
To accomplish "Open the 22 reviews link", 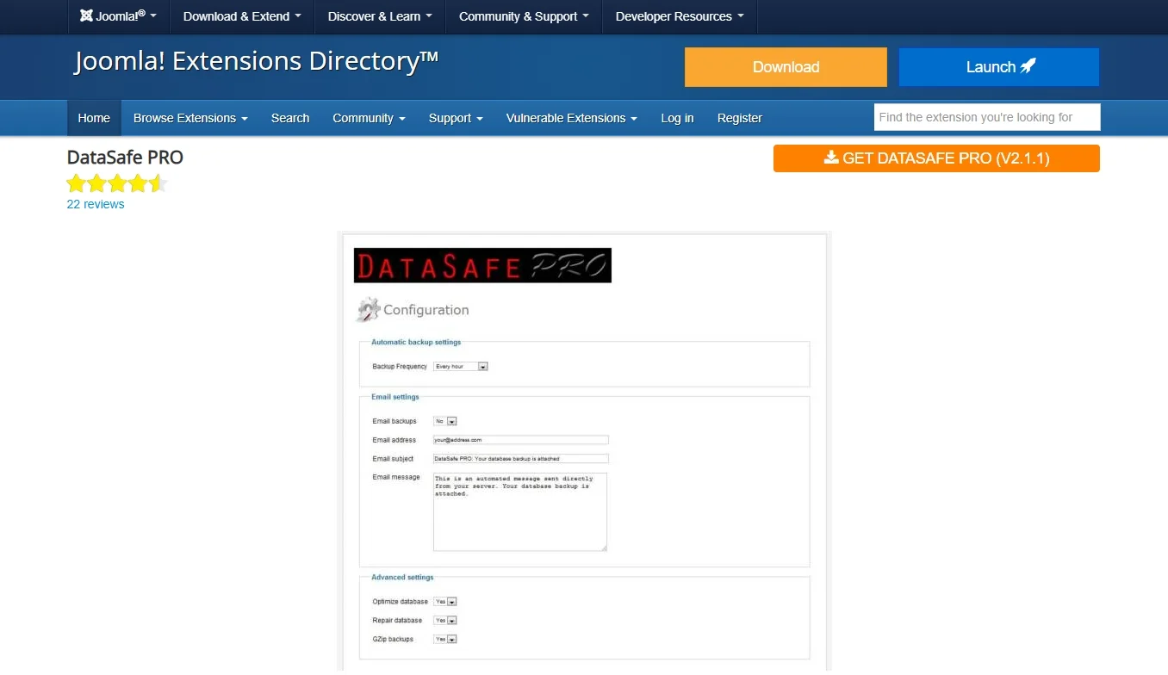I will (x=96, y=204).
